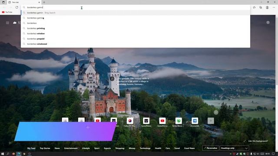Viewport: 278px width, 156px height.
Task: Click the page vertical scrollbar
Action: pyautogui.click(x=277, y=83)
